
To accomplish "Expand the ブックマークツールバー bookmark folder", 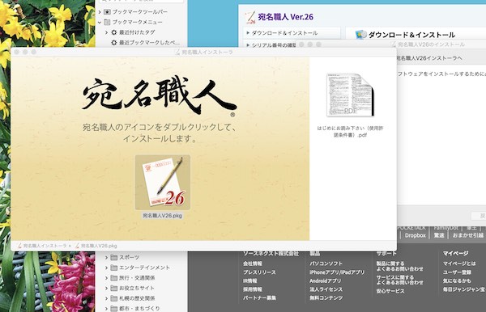I will (100, 12).
